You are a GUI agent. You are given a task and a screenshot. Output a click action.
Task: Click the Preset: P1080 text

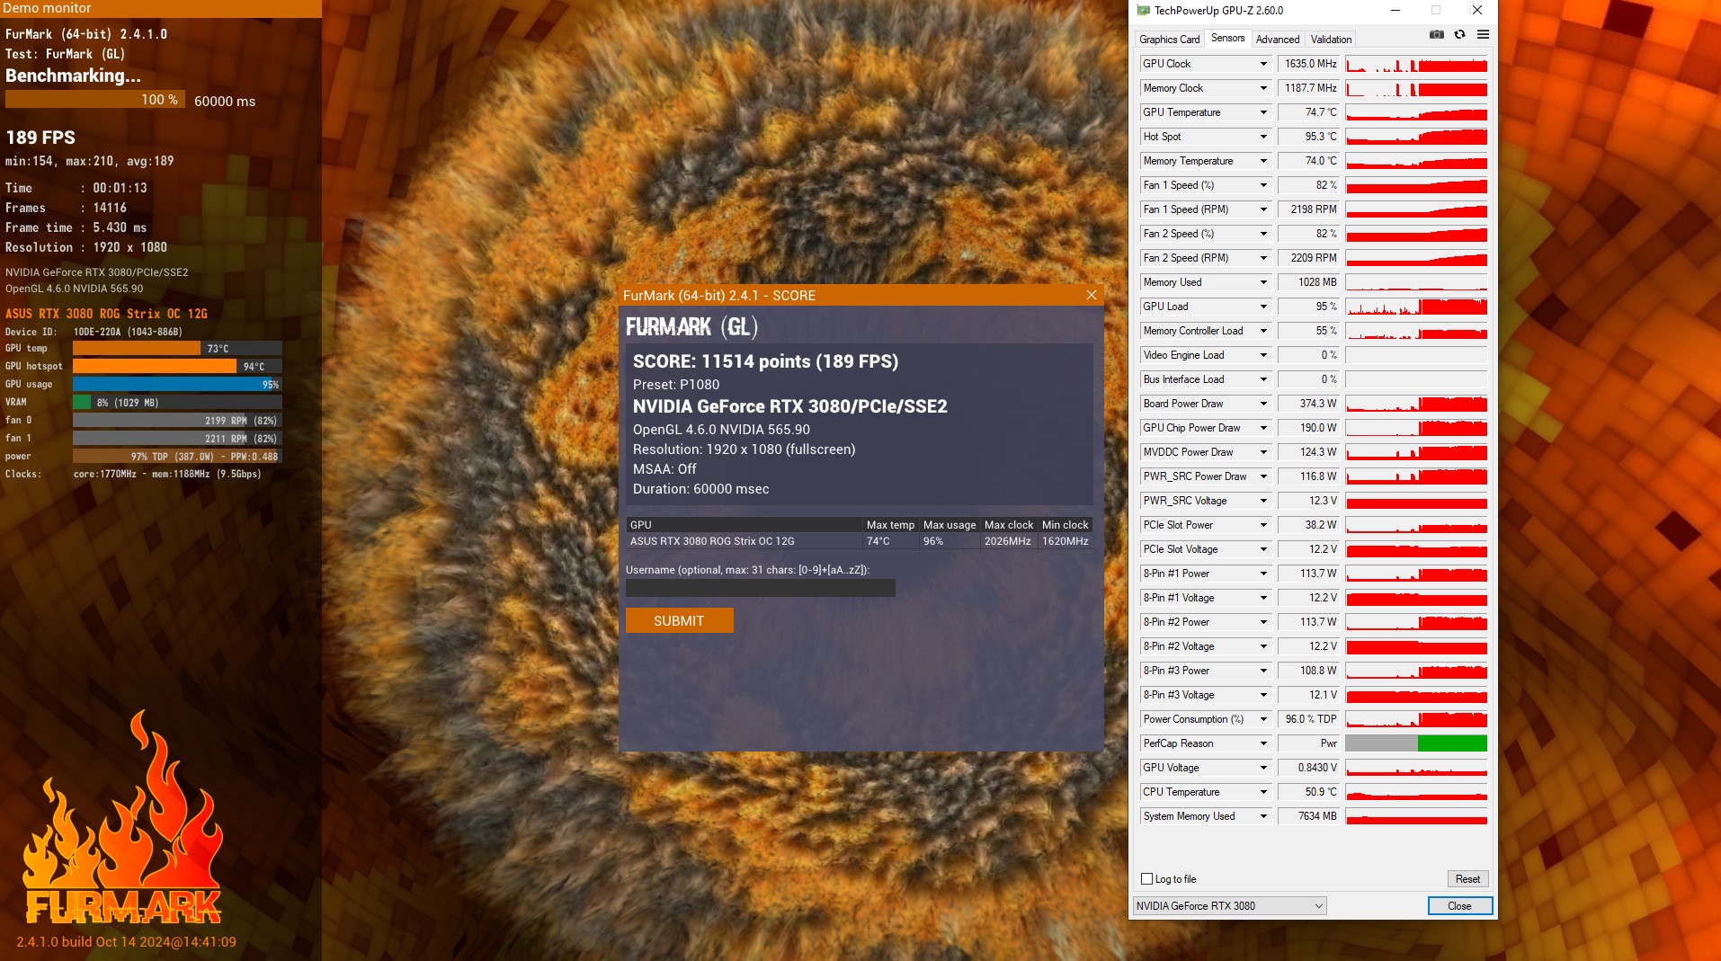[676, 385]
